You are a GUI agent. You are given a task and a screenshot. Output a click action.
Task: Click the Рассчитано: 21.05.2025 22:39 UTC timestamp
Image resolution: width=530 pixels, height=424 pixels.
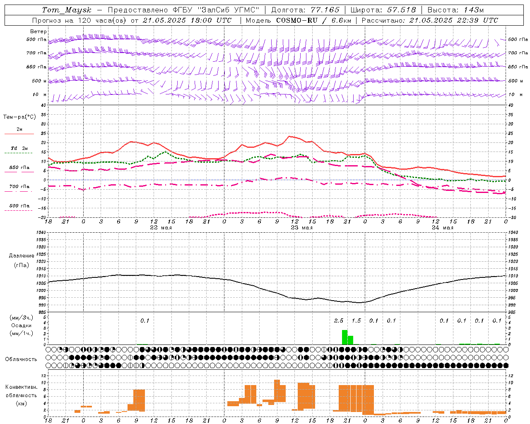[x=429, y=20]
